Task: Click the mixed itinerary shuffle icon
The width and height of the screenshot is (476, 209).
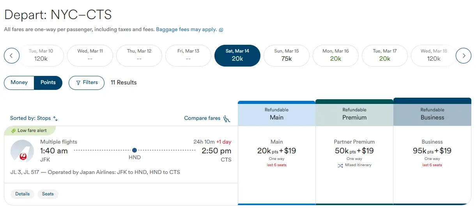Action: click(340, 165)
